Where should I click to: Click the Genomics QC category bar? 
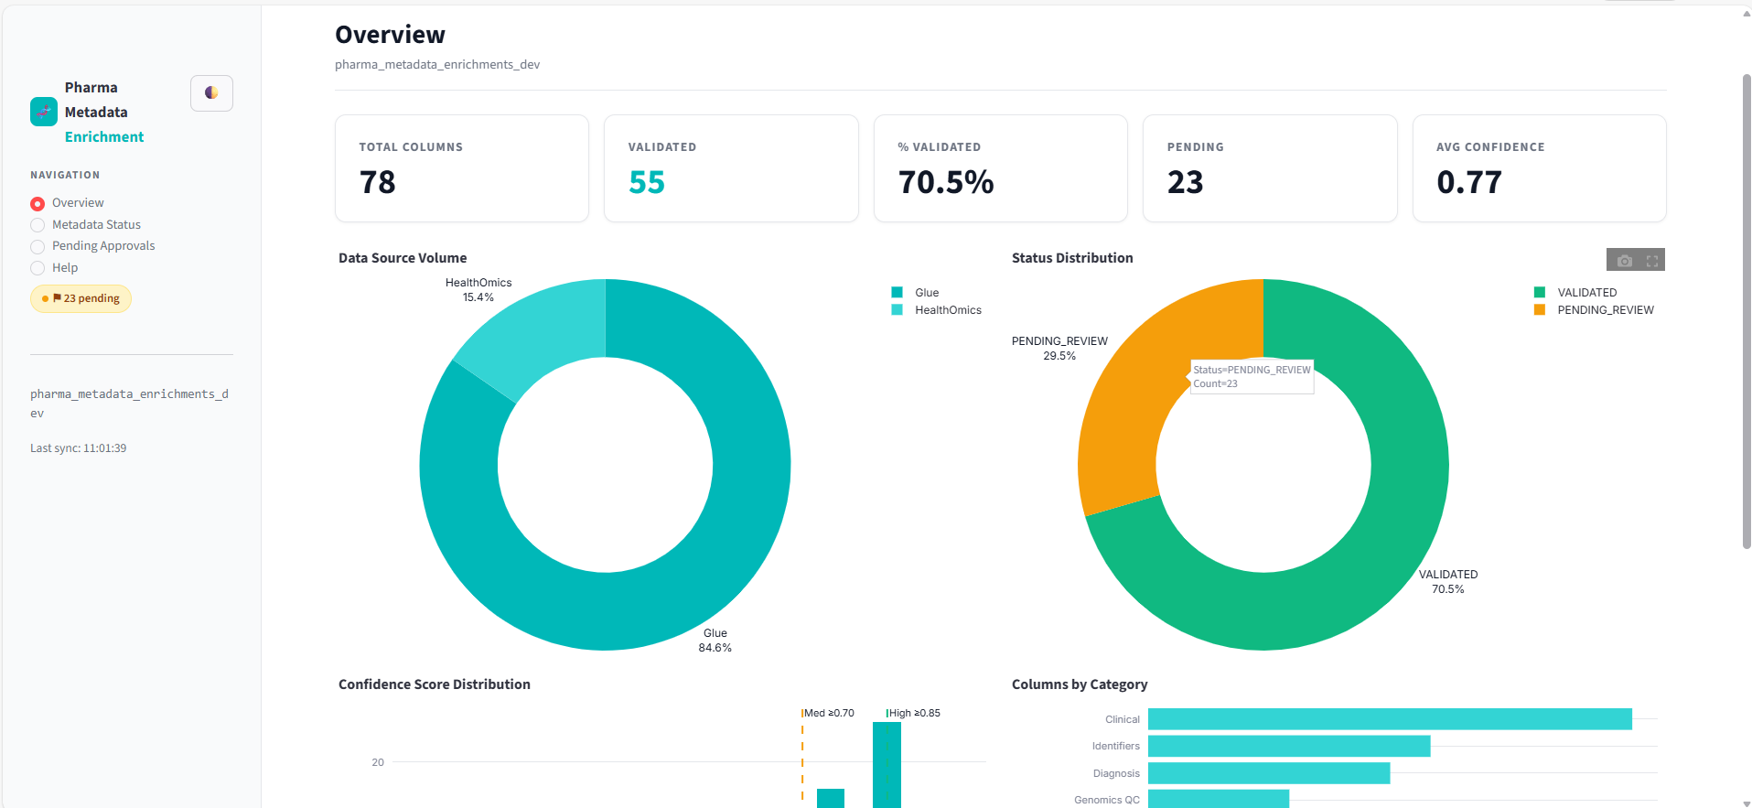tap(1219, 799)
